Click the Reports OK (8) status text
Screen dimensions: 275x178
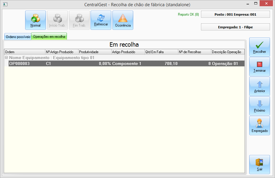pos(188,14)
